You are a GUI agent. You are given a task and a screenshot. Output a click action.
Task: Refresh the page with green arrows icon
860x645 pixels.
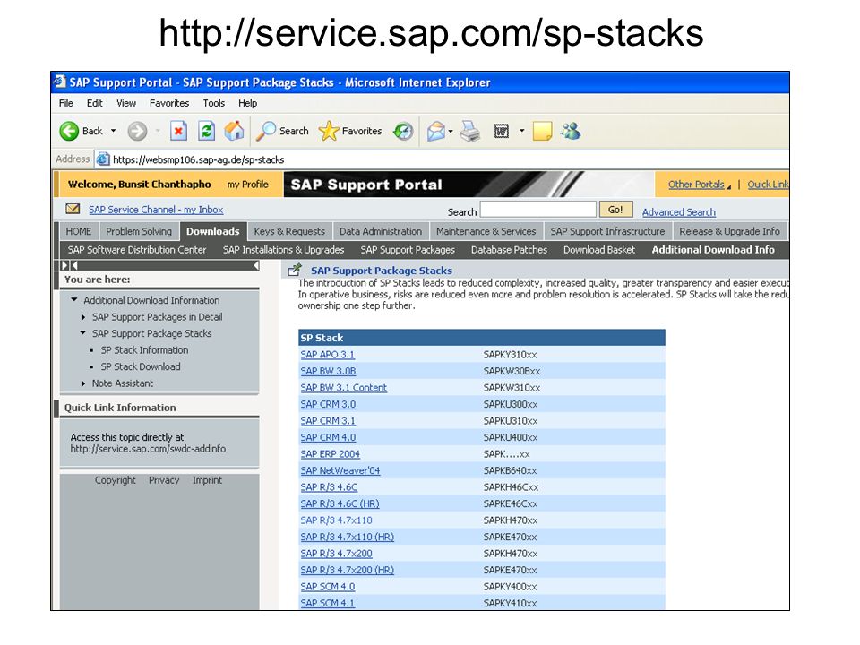coord(206,131)
